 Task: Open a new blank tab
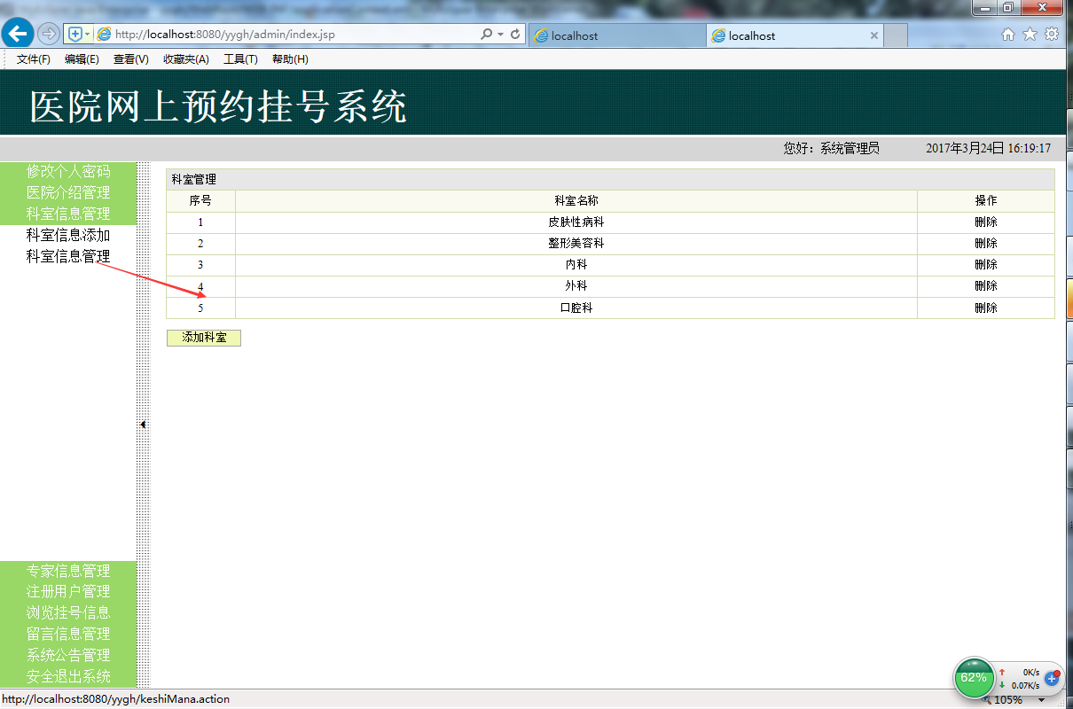pyautogui.click(x=896, y=35)
